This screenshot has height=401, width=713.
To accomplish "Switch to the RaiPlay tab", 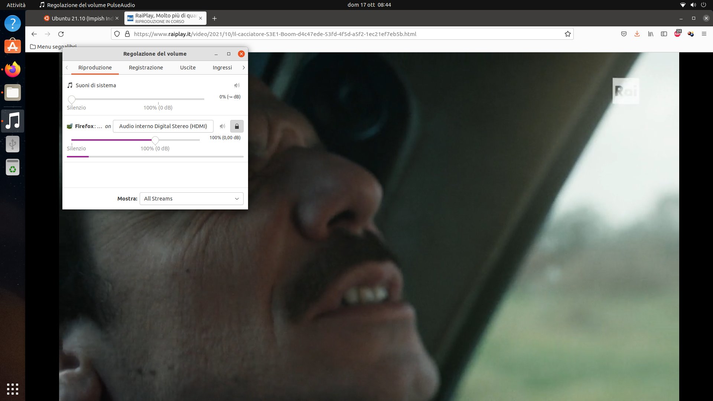I will click(166, 19).
